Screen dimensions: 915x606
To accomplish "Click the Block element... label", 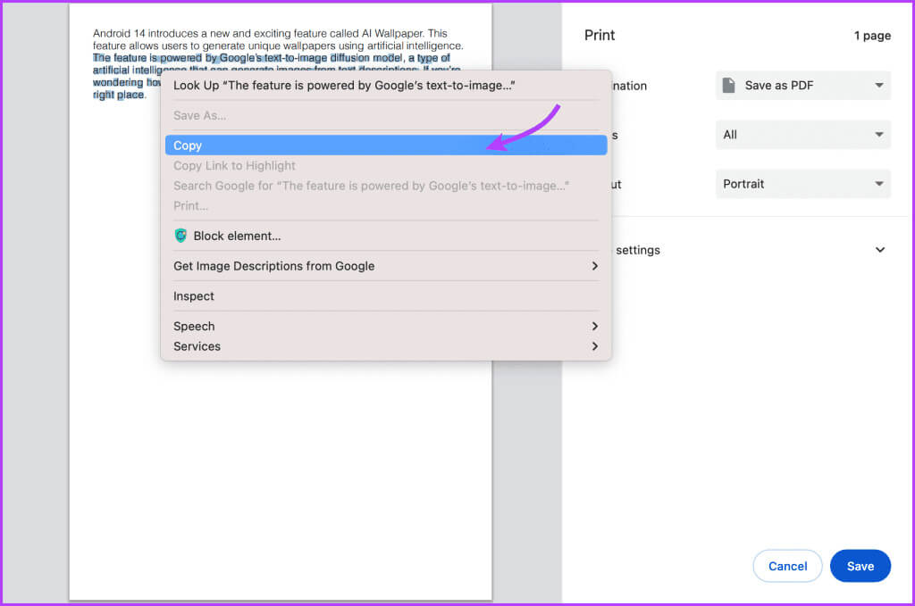I will 237,236.
